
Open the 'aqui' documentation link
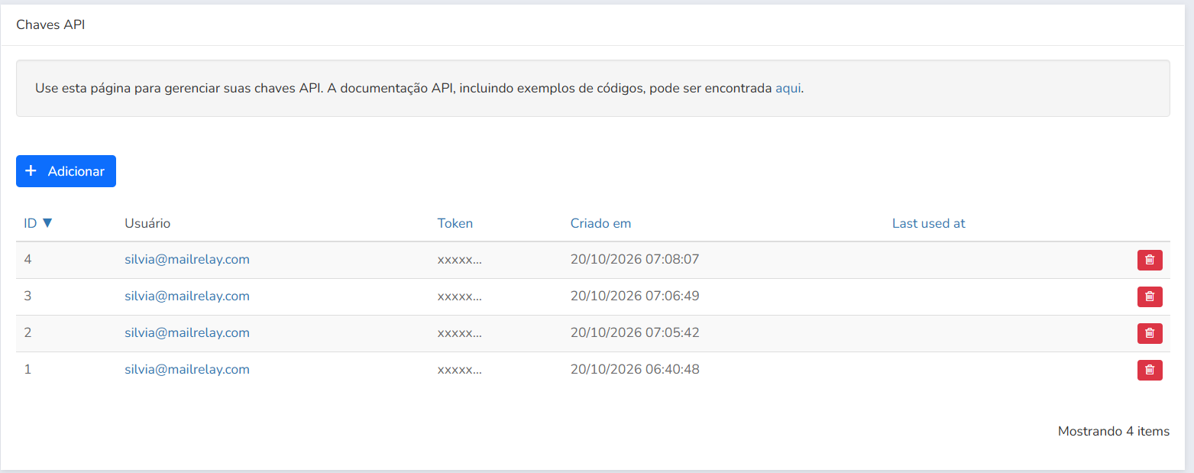[788, 88]
